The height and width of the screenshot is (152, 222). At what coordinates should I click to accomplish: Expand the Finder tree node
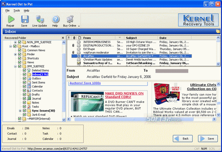(15, 54)
